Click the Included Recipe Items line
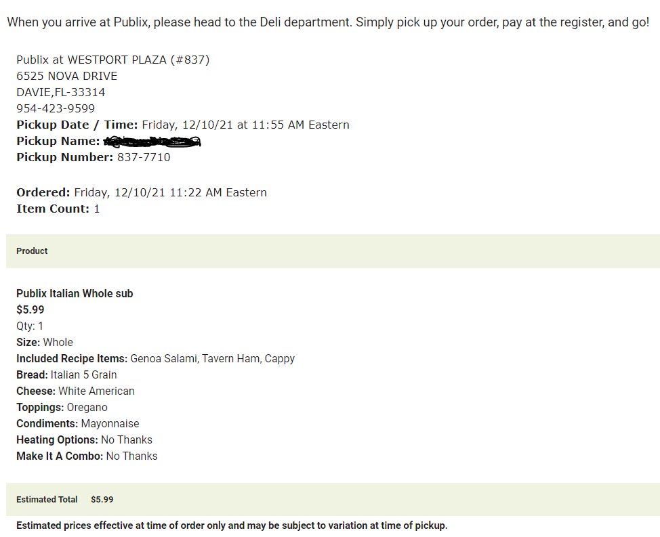Screen dimensions: 660x537 pos(155,359)
